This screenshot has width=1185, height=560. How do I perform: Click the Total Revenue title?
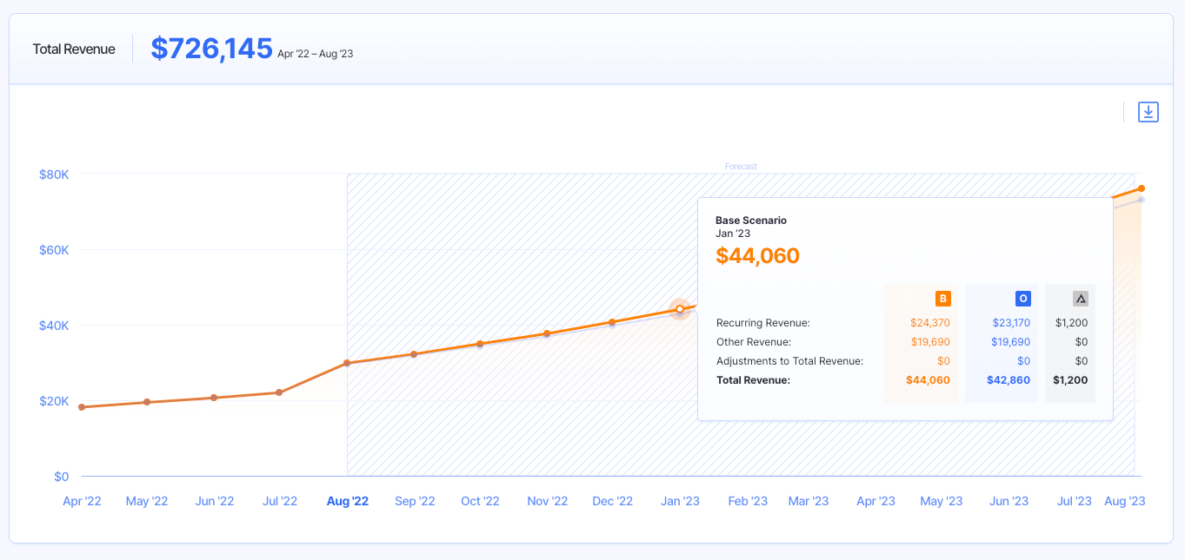tap(74, 49)
